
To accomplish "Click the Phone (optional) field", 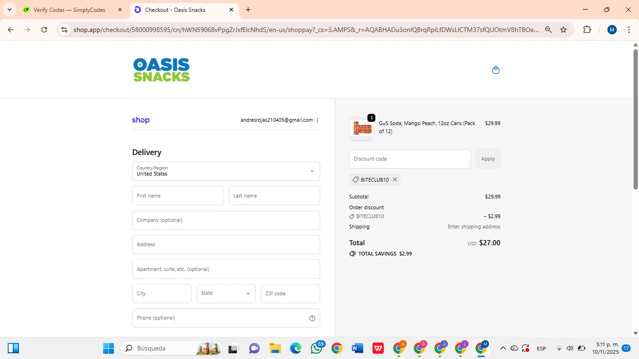I will click(x=226, y=318).
